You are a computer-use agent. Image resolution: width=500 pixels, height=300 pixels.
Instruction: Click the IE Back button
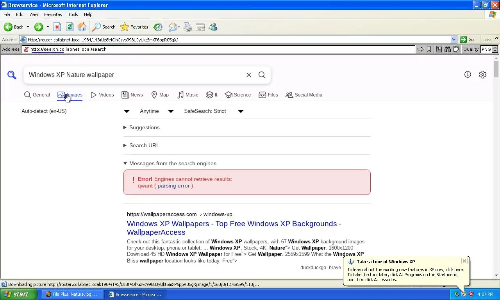coord(14,27)
